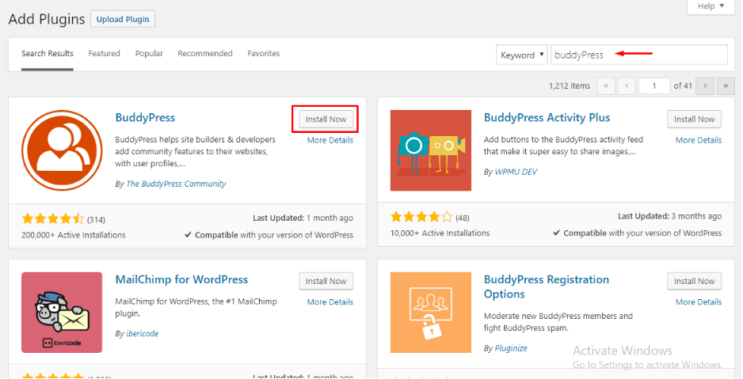Click the 'Last Updated: 3 months ago' text
Screen dimensions: 743x379
(669, 216)
